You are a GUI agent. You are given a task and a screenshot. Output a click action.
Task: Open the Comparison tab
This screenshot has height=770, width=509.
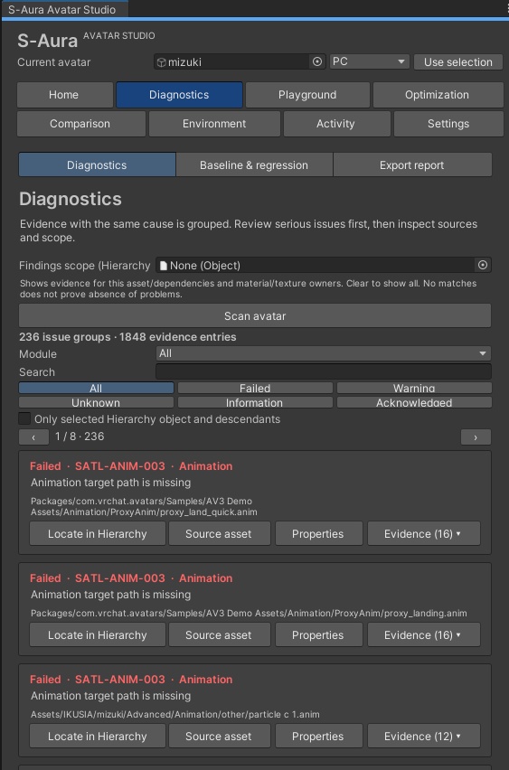(81, 124)
